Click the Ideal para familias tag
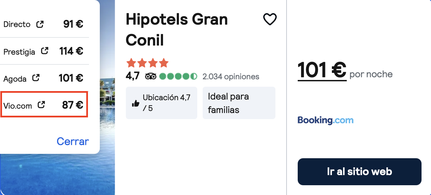Image resolution: width=431 pixels, height=195 pixels. (239, 103)
